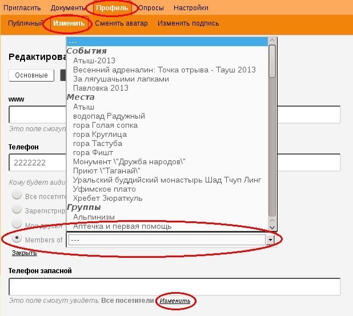Image resolution: width=353 pixels, height=316 pixels.
Task: Select the Сменить аватар sub-tab
Action: click(x=121, y=23)
